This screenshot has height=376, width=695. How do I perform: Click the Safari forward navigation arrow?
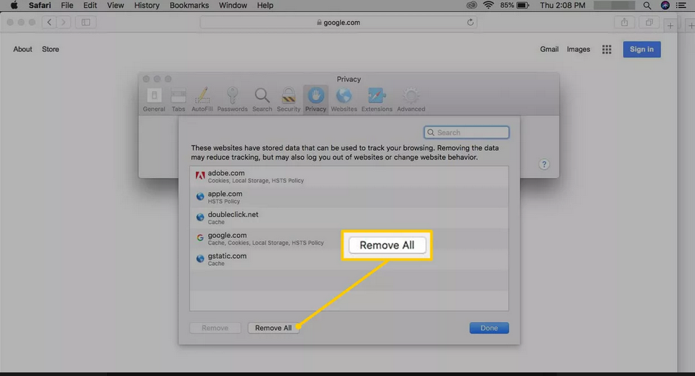63,22
